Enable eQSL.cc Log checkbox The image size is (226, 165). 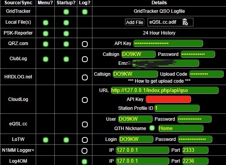[x=85, y=124]
